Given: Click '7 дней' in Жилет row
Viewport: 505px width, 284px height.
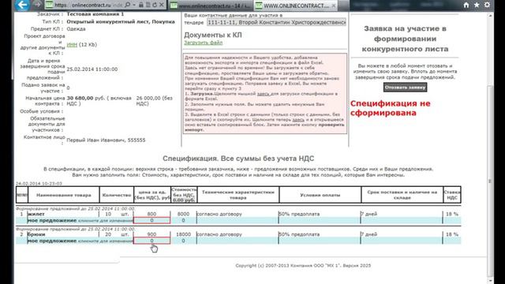Looking at the screenshot, I should 369,214.
